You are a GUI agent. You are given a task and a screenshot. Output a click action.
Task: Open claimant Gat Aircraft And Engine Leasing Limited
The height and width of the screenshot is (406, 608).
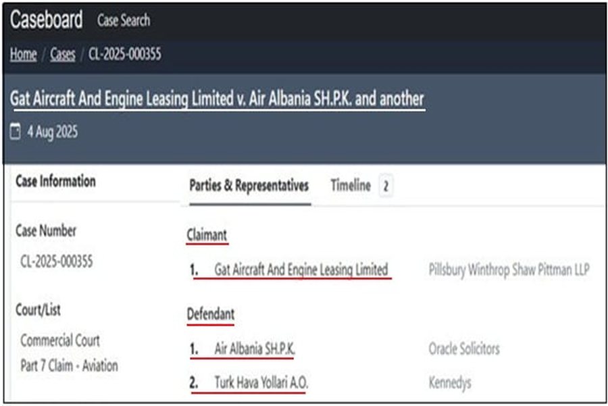pyautogui.click(x=301, y=270)
